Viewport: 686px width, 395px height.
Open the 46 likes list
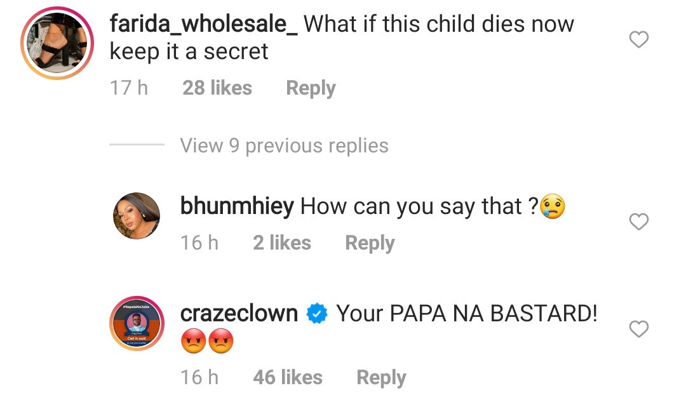click(288, 377)
